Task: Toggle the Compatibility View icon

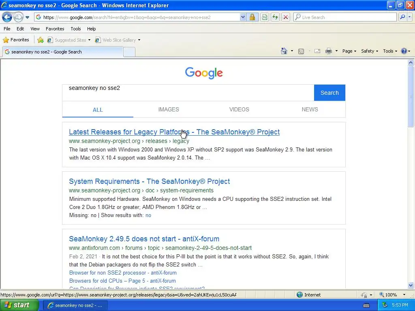Action: coord(265,17)
